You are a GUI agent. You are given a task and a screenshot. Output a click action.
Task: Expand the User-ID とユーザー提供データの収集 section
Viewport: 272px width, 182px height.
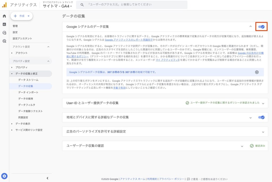(x=263, y=103)
